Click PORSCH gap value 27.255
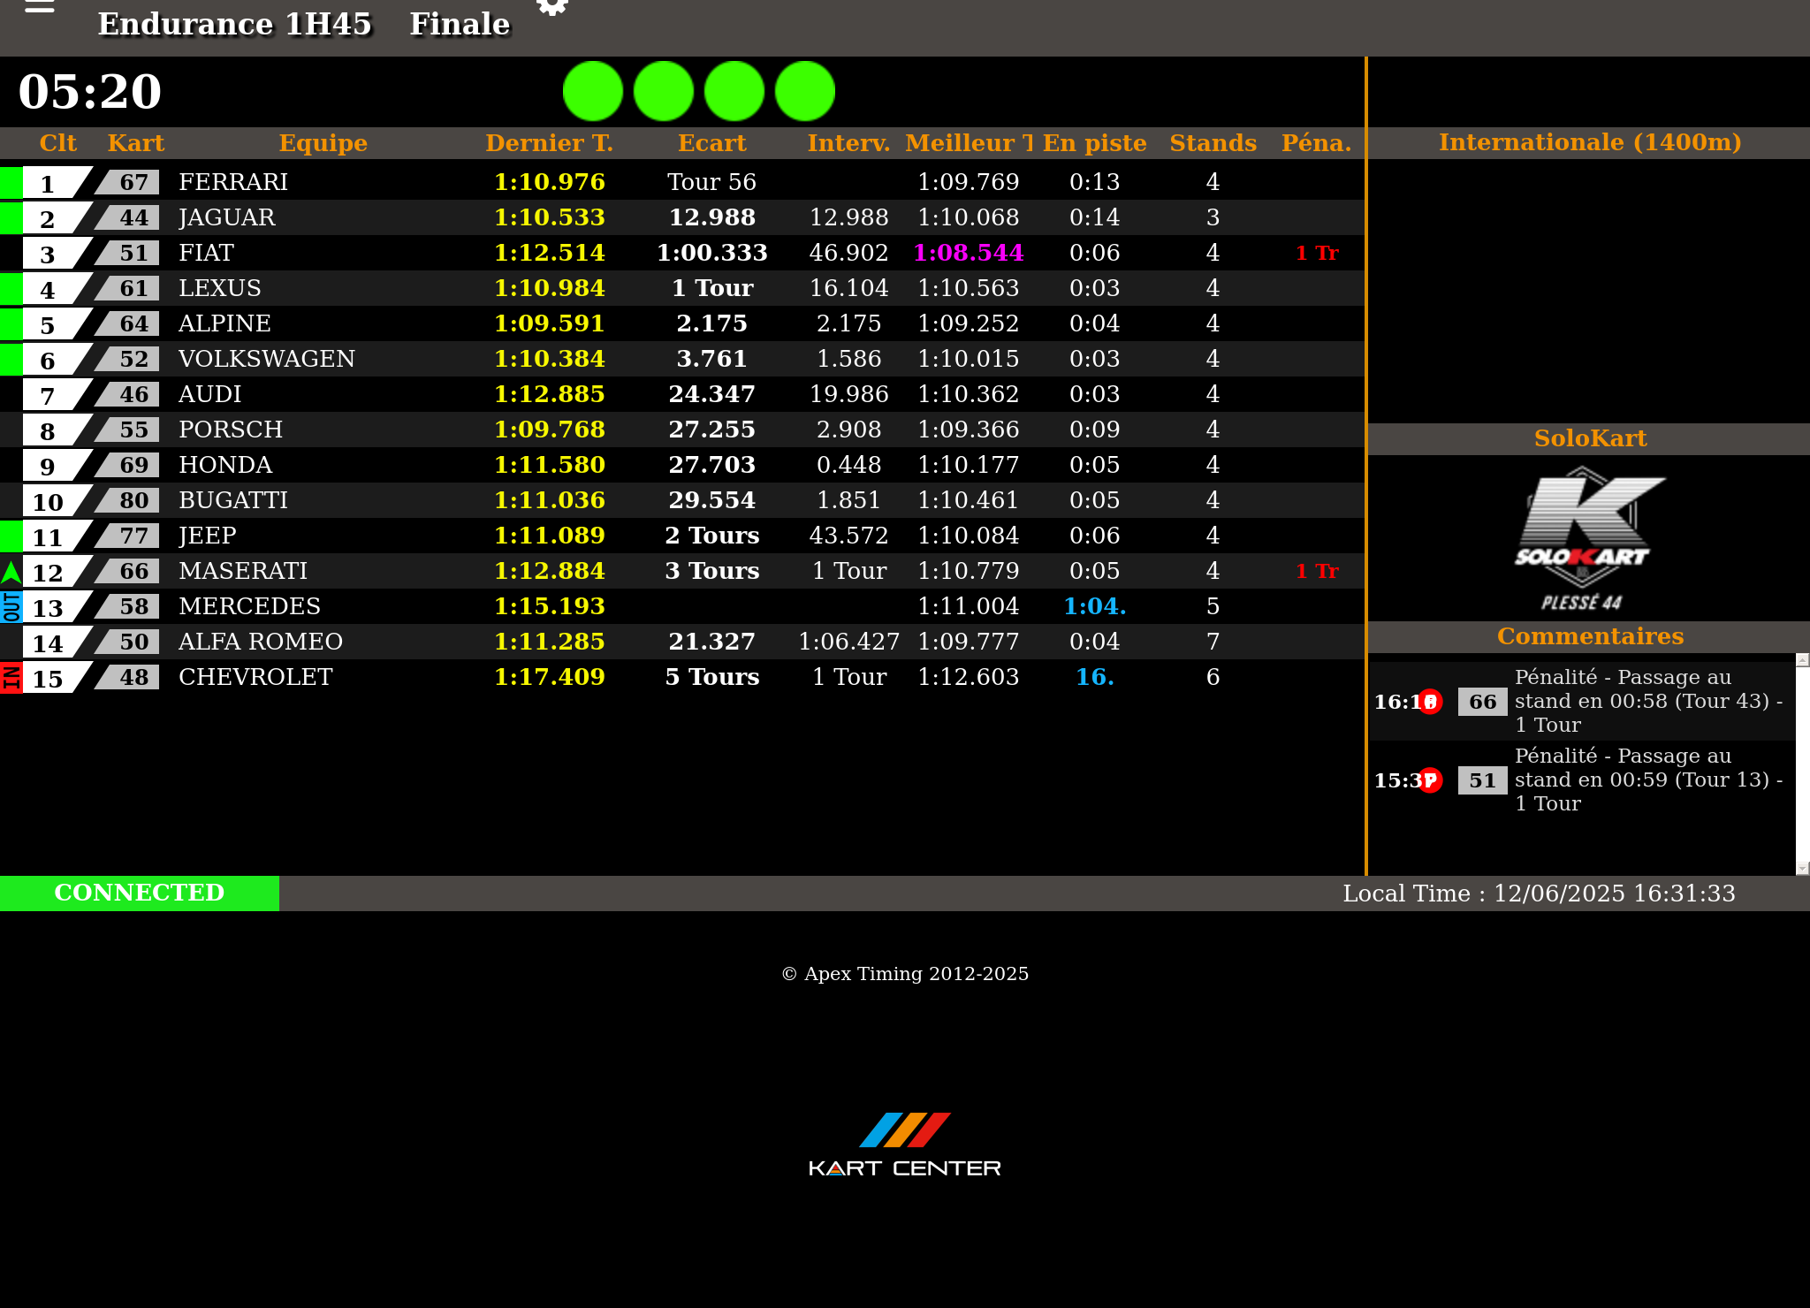 (711, 430)
